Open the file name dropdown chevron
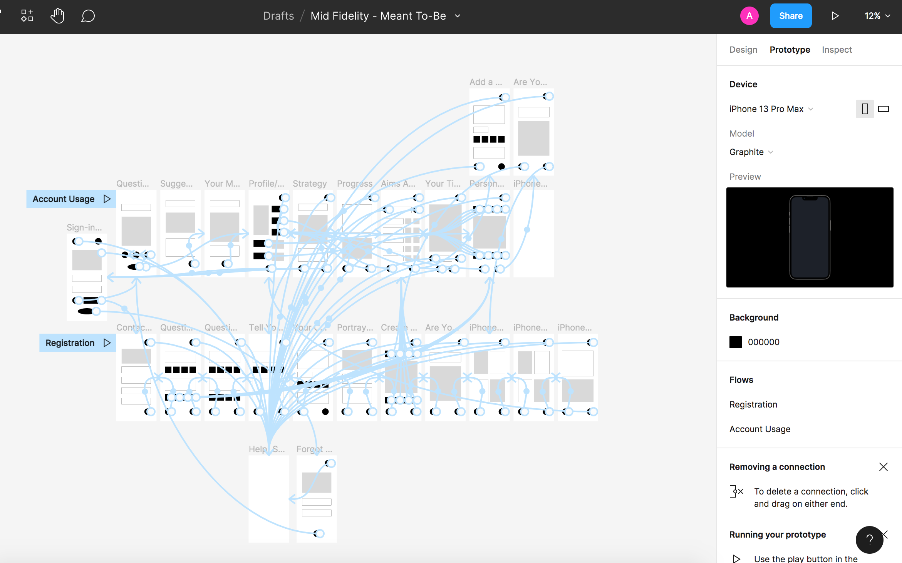The width and height of the screenshot is (902, 563). click(458, 16)
